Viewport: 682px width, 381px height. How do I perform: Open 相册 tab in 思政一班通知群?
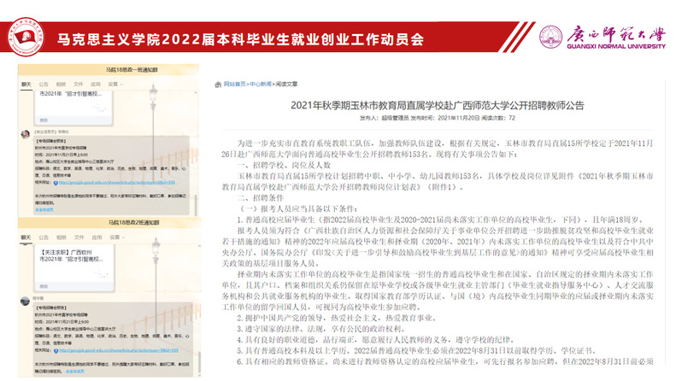point(61,85)
